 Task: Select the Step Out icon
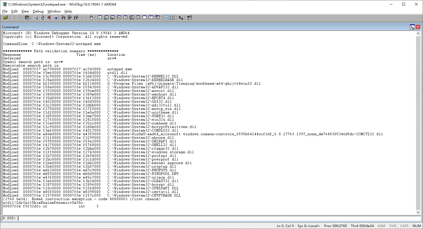pos(76,17)
